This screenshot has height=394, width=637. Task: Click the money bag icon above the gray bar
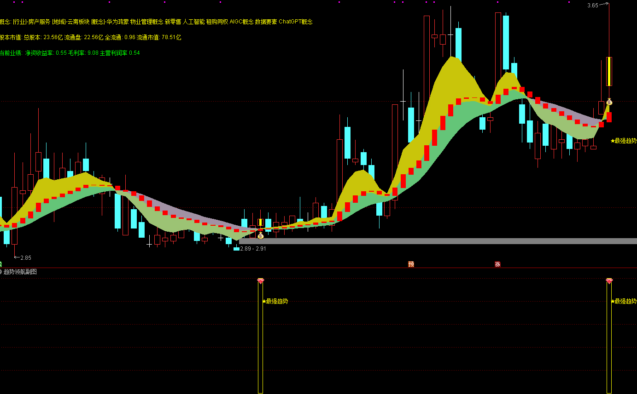(x=260, y=235)
